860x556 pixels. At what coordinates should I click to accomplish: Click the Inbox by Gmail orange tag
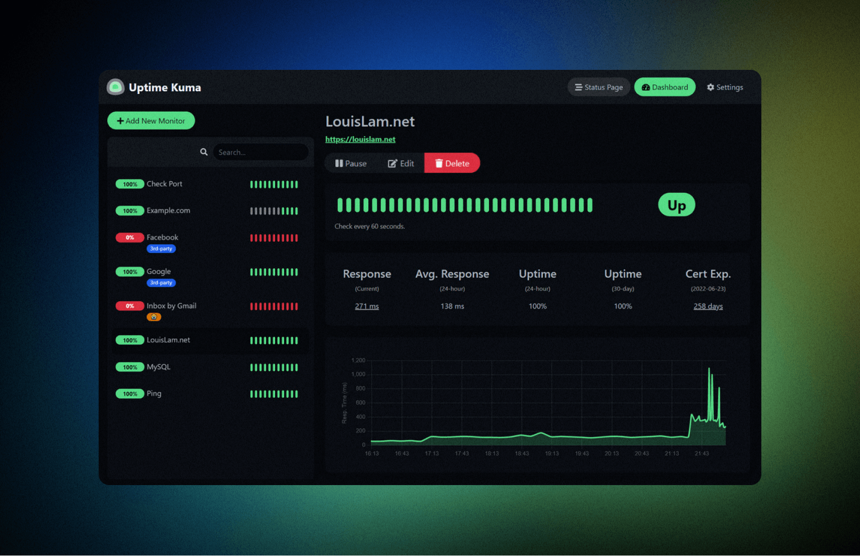[154, 317]
